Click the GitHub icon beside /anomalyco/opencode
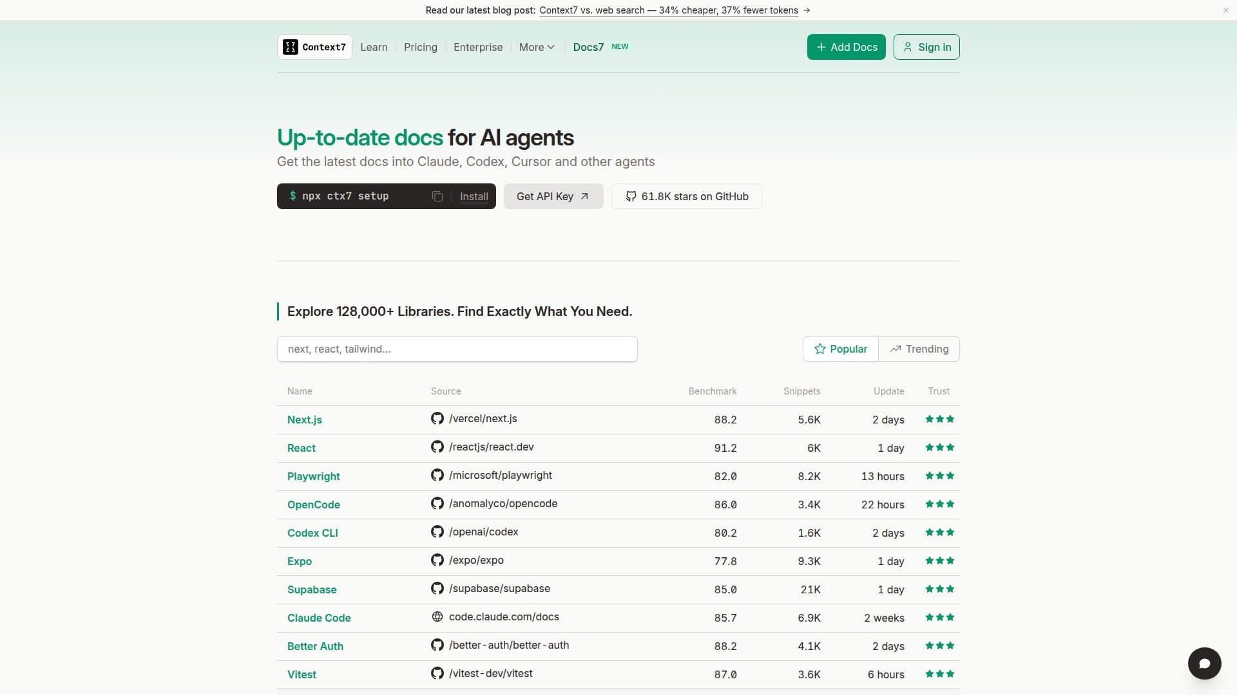Viewport: 1237px width, 695px height. (437, 503)
